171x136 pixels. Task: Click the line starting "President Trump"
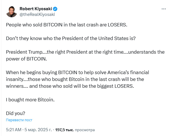(85, 52)
